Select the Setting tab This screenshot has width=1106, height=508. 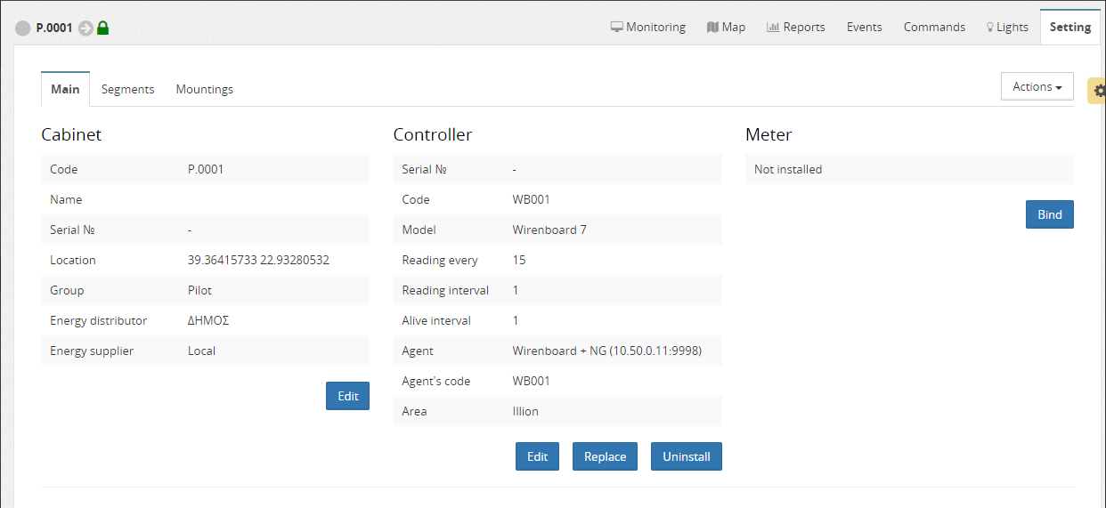pos(1069,27)
